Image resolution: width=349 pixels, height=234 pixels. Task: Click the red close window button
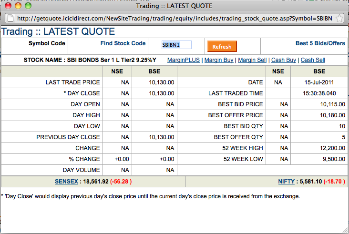coord(8,6)
